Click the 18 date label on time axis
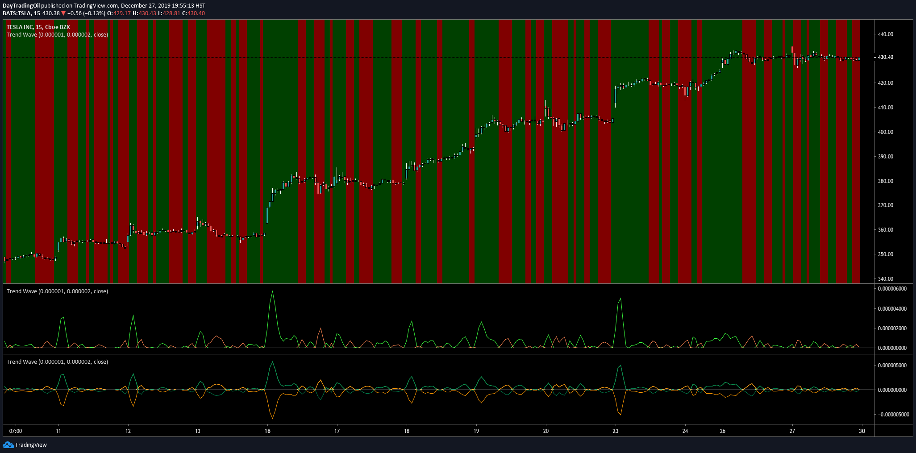Screen dimensions: 916x453 (407, 431)
